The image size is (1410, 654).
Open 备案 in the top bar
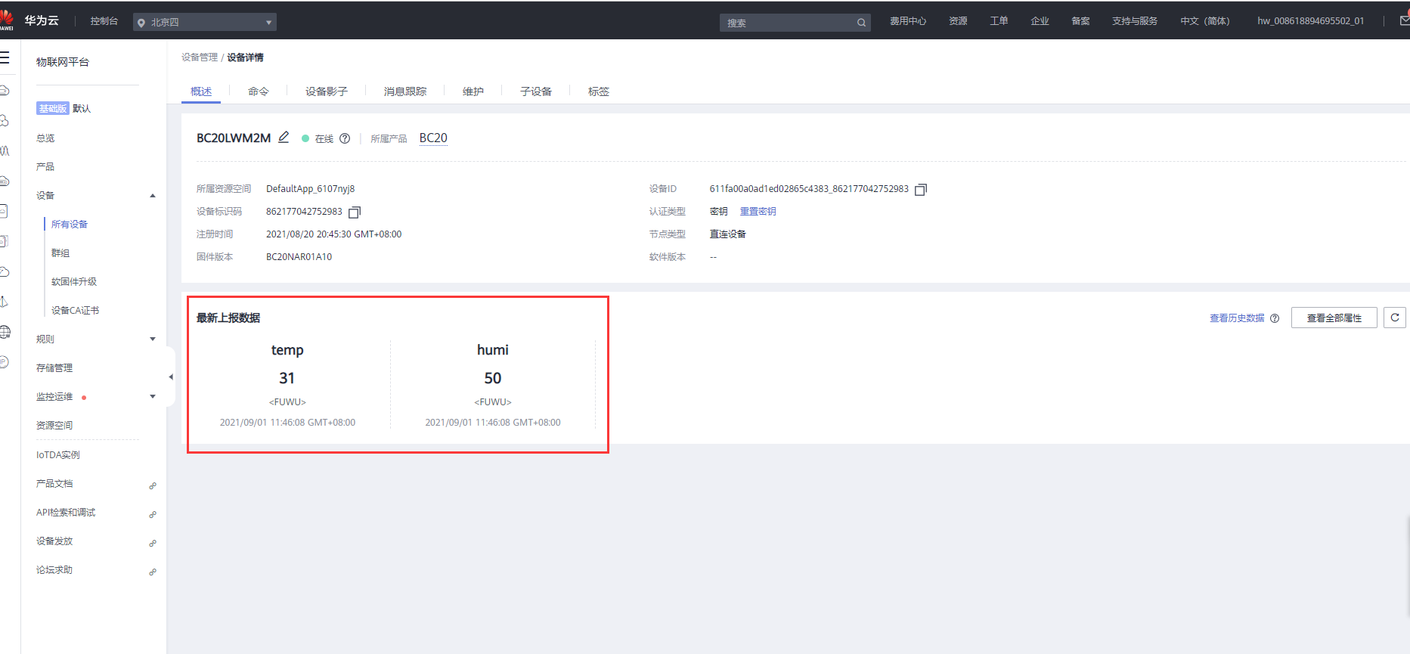[1080, 21]
